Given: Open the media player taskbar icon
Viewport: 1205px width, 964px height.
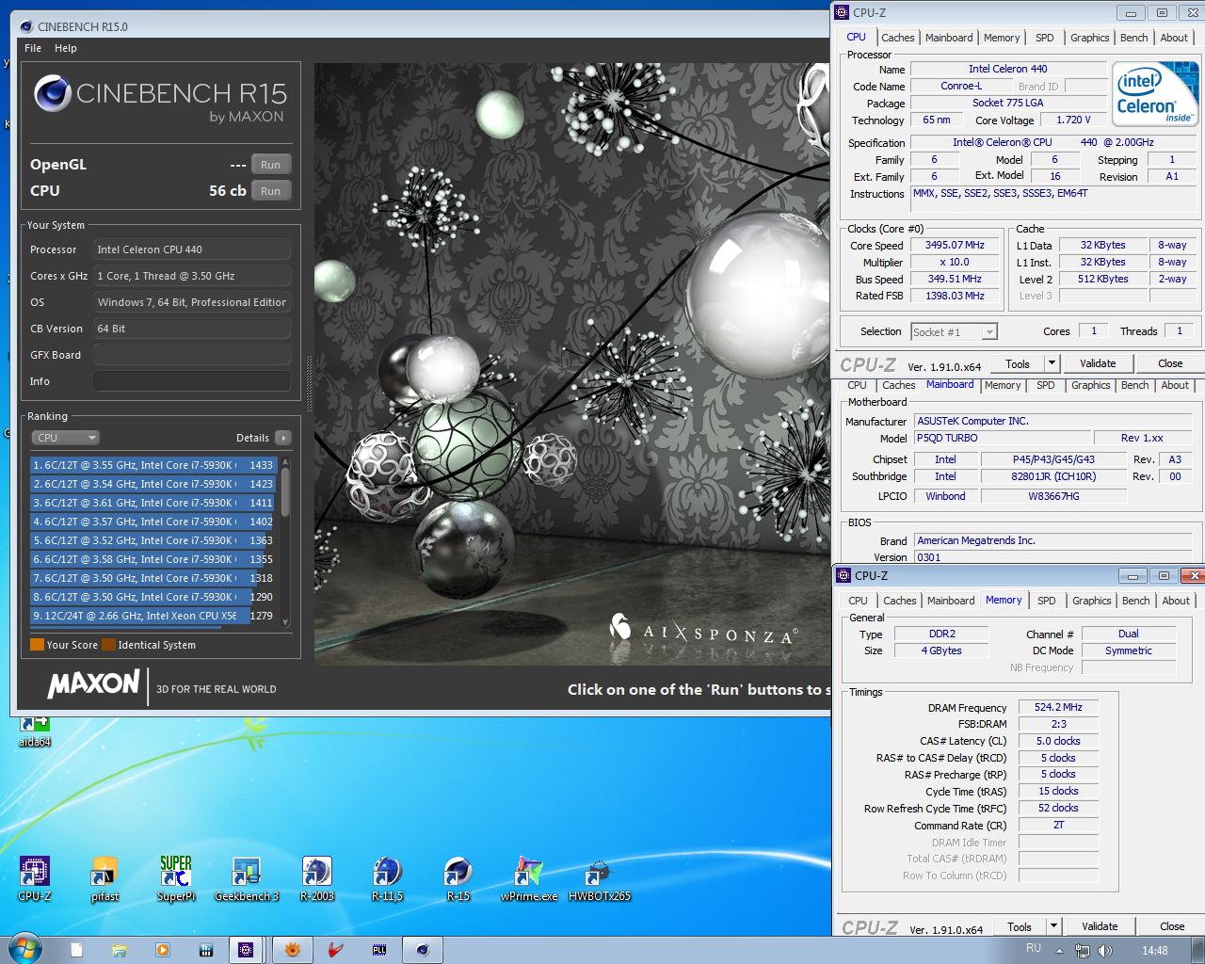Looking at the screenshot, I should (163, 950).
